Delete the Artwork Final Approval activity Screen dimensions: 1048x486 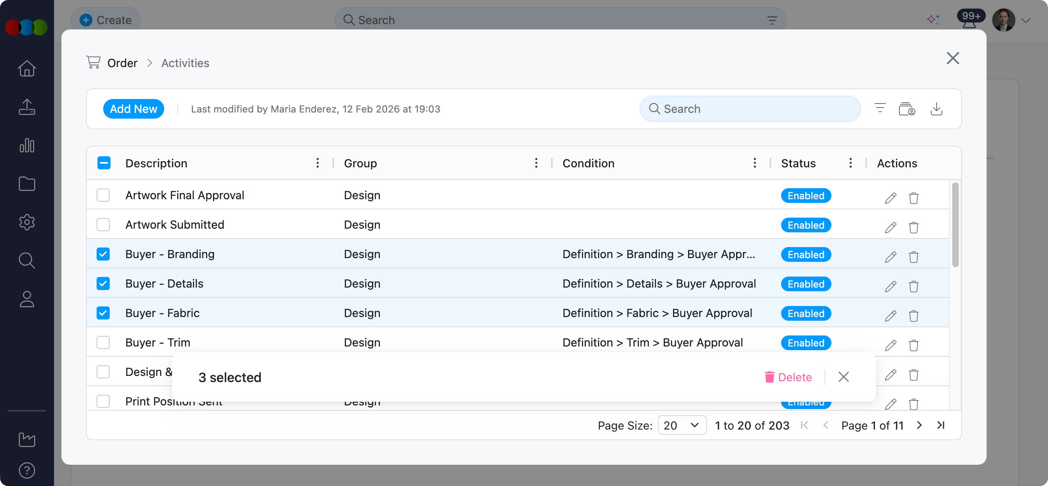913,198
